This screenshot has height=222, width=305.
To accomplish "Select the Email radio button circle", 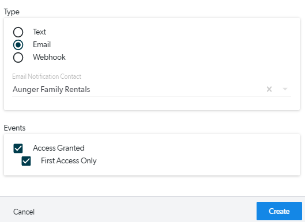I will [18, 45].
